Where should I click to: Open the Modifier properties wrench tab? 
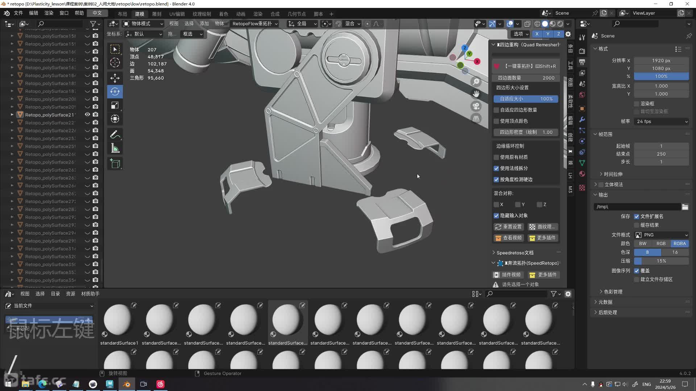(582, 119)
